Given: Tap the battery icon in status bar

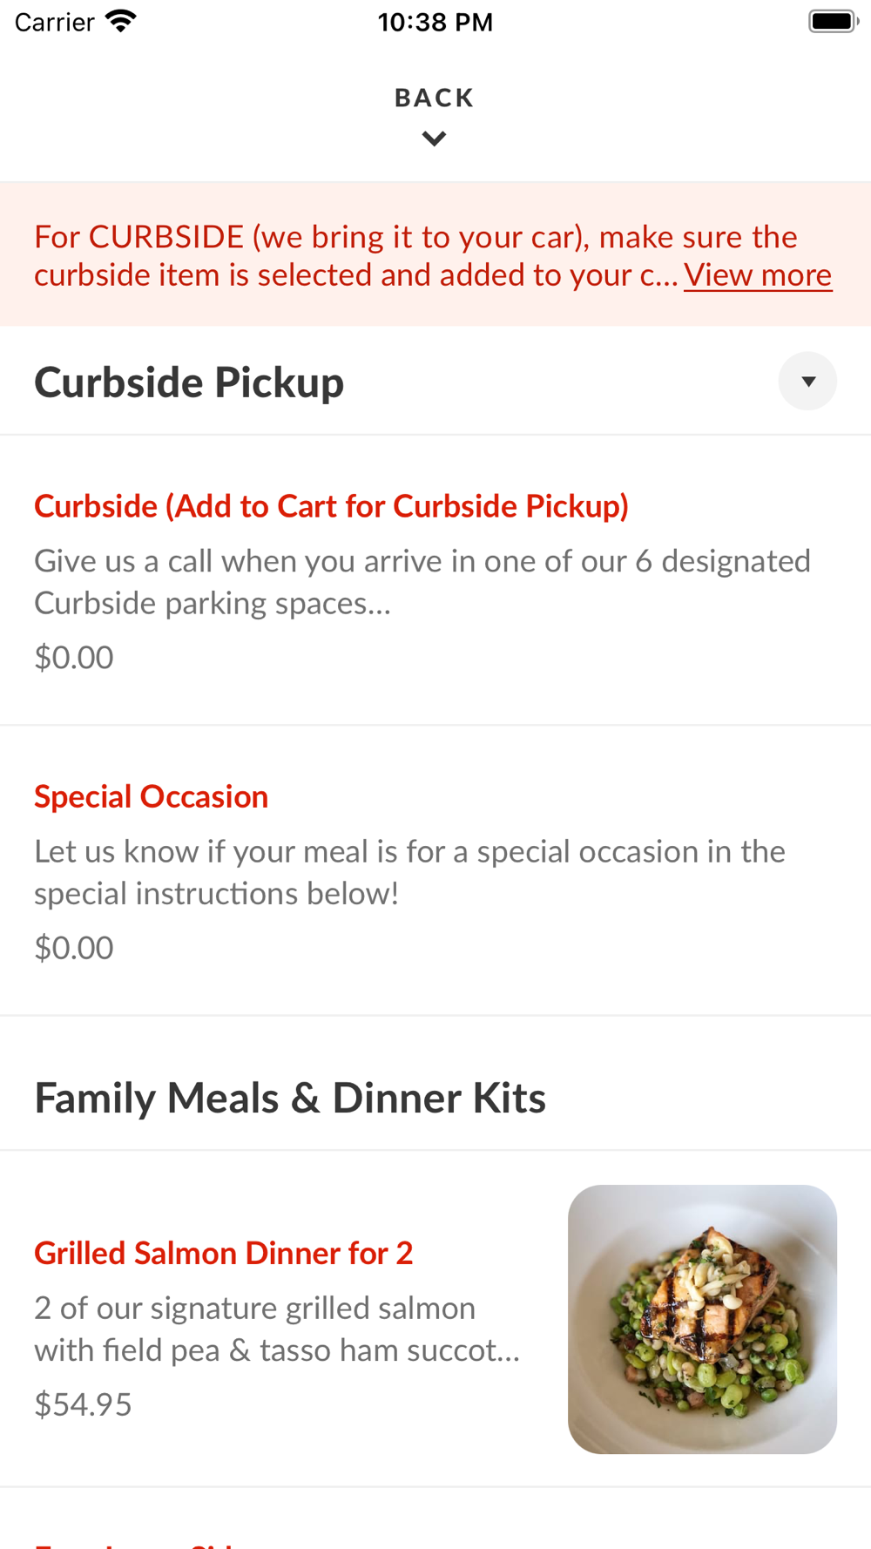Looking at the screenshot, I should (832, 22).
